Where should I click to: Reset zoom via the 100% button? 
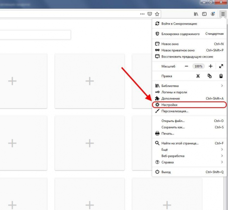click(x=198, y=66)
